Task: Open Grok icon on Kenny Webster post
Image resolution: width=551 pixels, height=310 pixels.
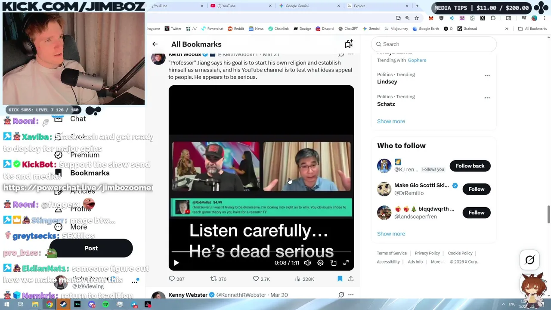Action: [341, 295]
